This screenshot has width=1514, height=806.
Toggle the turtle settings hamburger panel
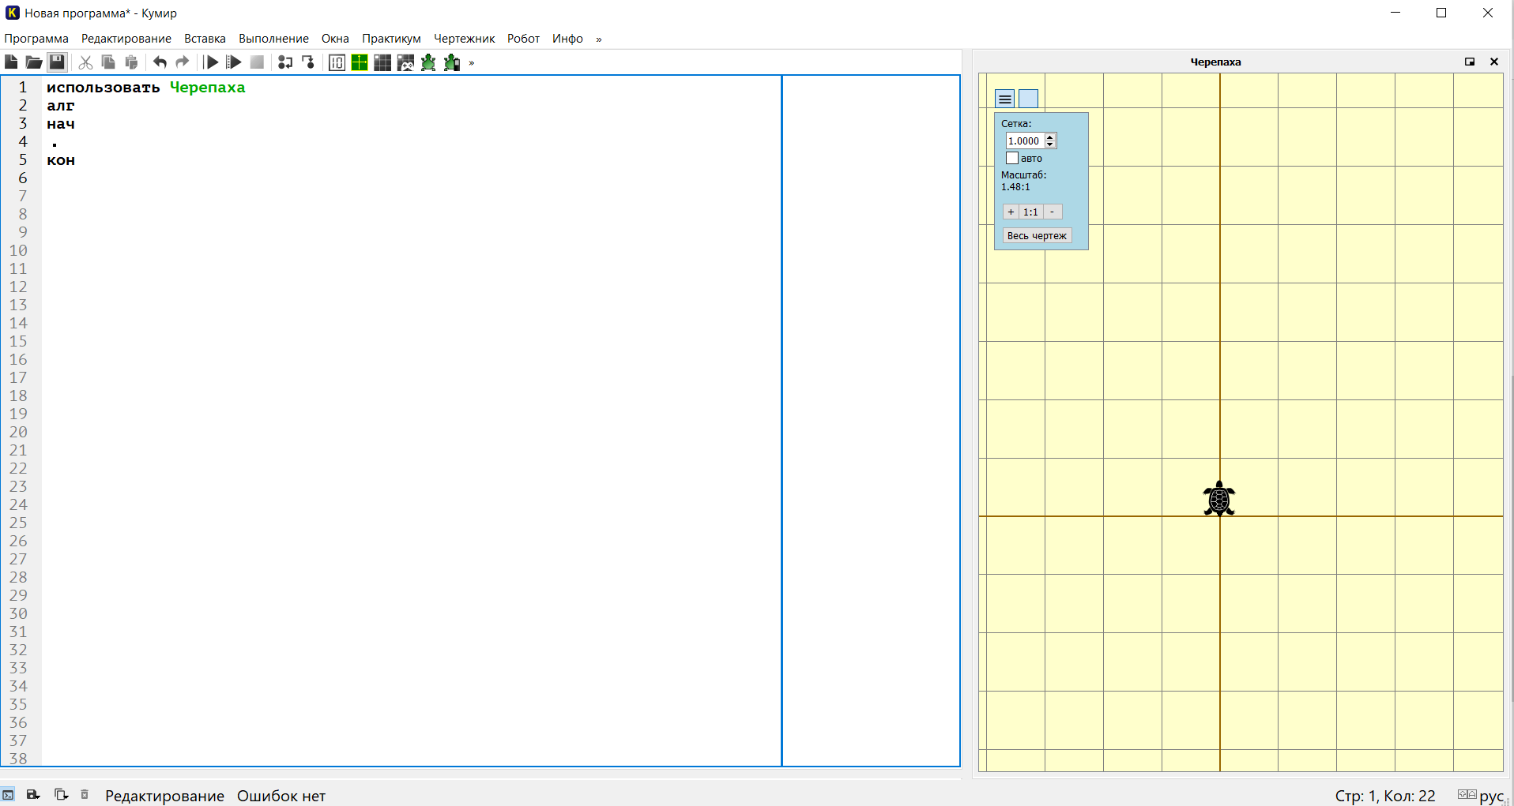(x=1005, y=99)
